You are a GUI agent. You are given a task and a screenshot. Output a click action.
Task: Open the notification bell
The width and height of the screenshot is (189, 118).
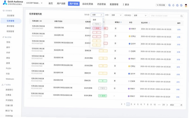coord(173,5)
